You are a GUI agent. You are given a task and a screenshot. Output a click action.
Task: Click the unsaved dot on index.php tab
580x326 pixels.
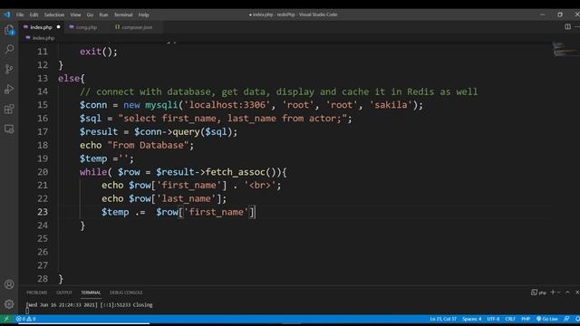pos(58,27)
